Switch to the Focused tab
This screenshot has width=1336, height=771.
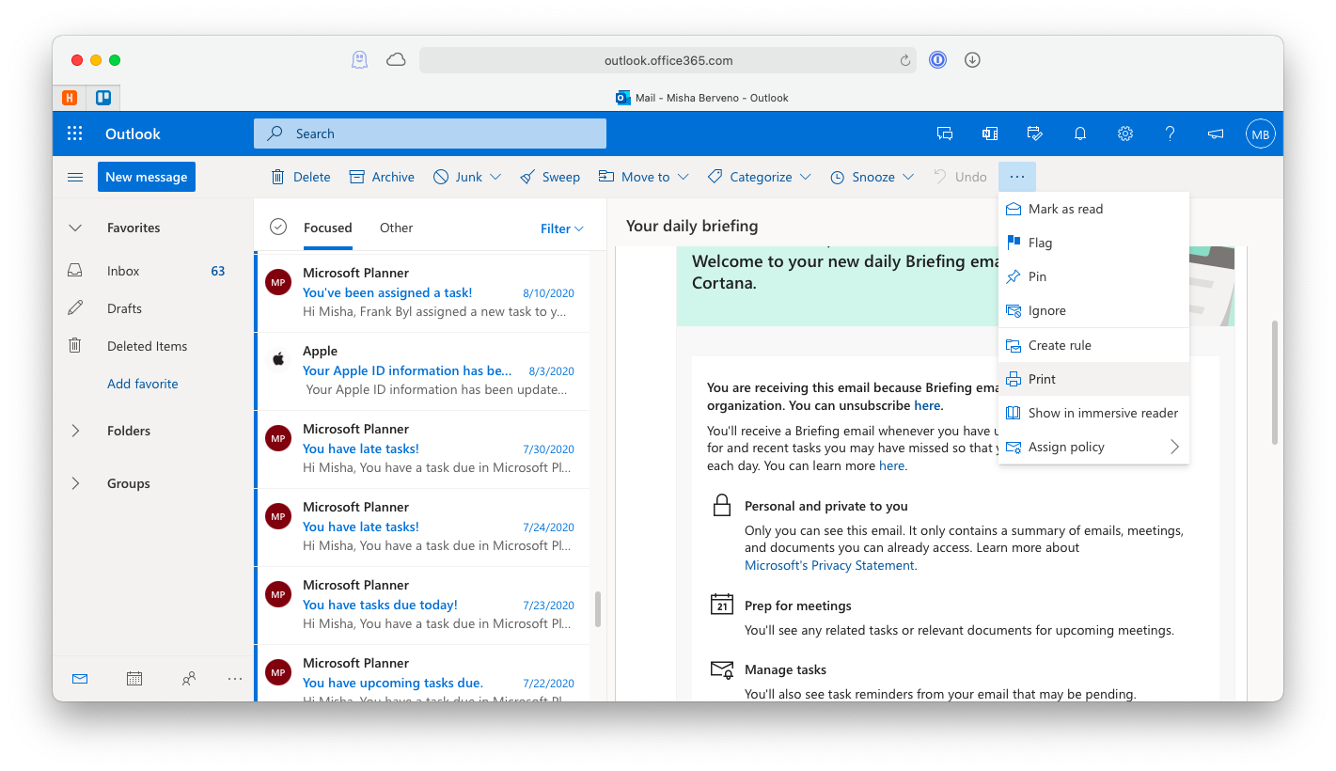(x=327, y=228)
